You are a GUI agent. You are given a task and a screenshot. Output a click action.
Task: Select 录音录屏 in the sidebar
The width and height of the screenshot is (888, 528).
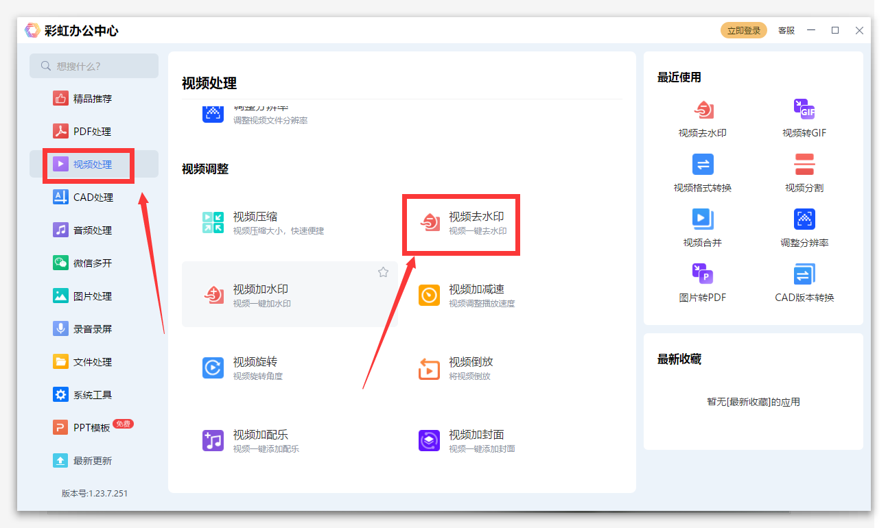point(94,329)
